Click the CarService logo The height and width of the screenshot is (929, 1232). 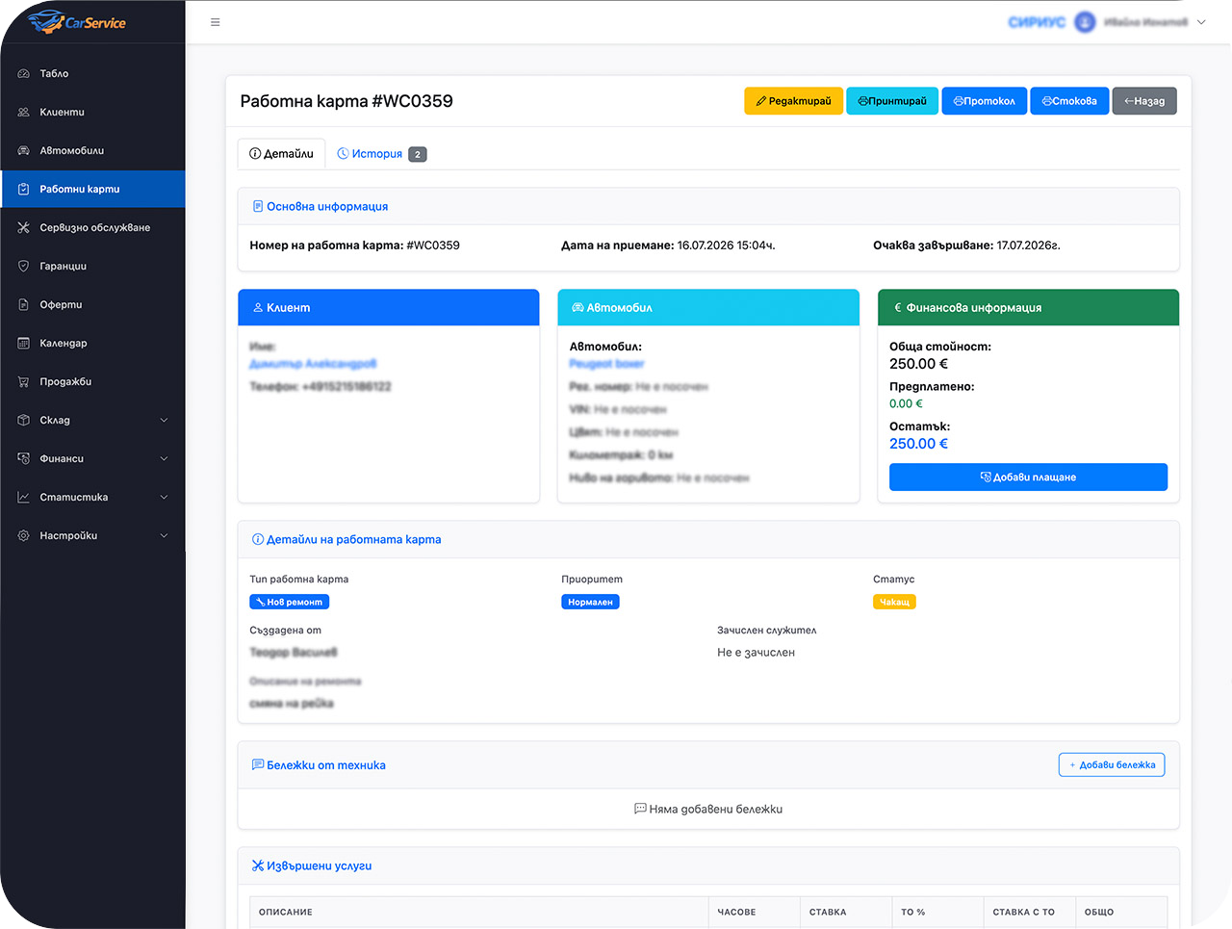coord(77,21)
